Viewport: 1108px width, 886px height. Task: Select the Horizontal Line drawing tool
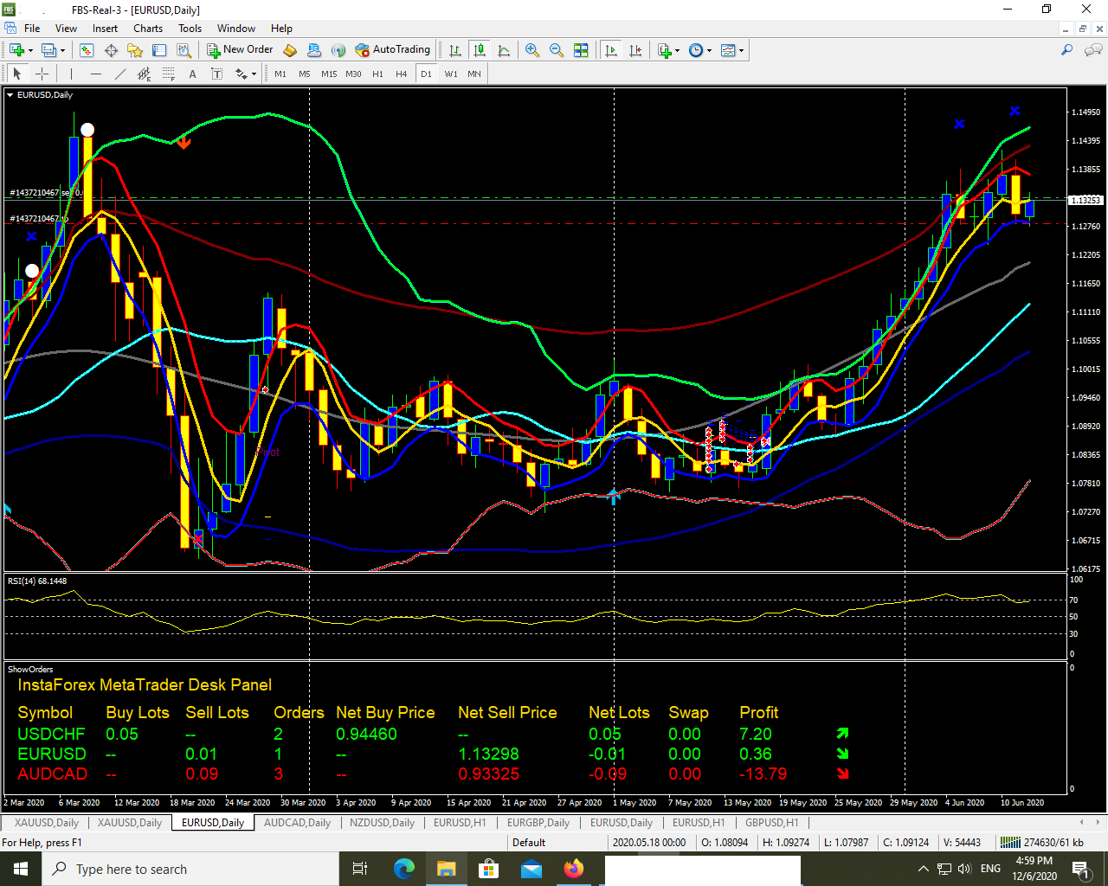click(95, 74)
